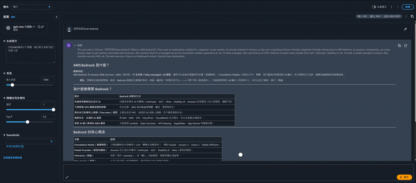
Task: Expand the prompt input box icon
Action: tap(67, 177)
